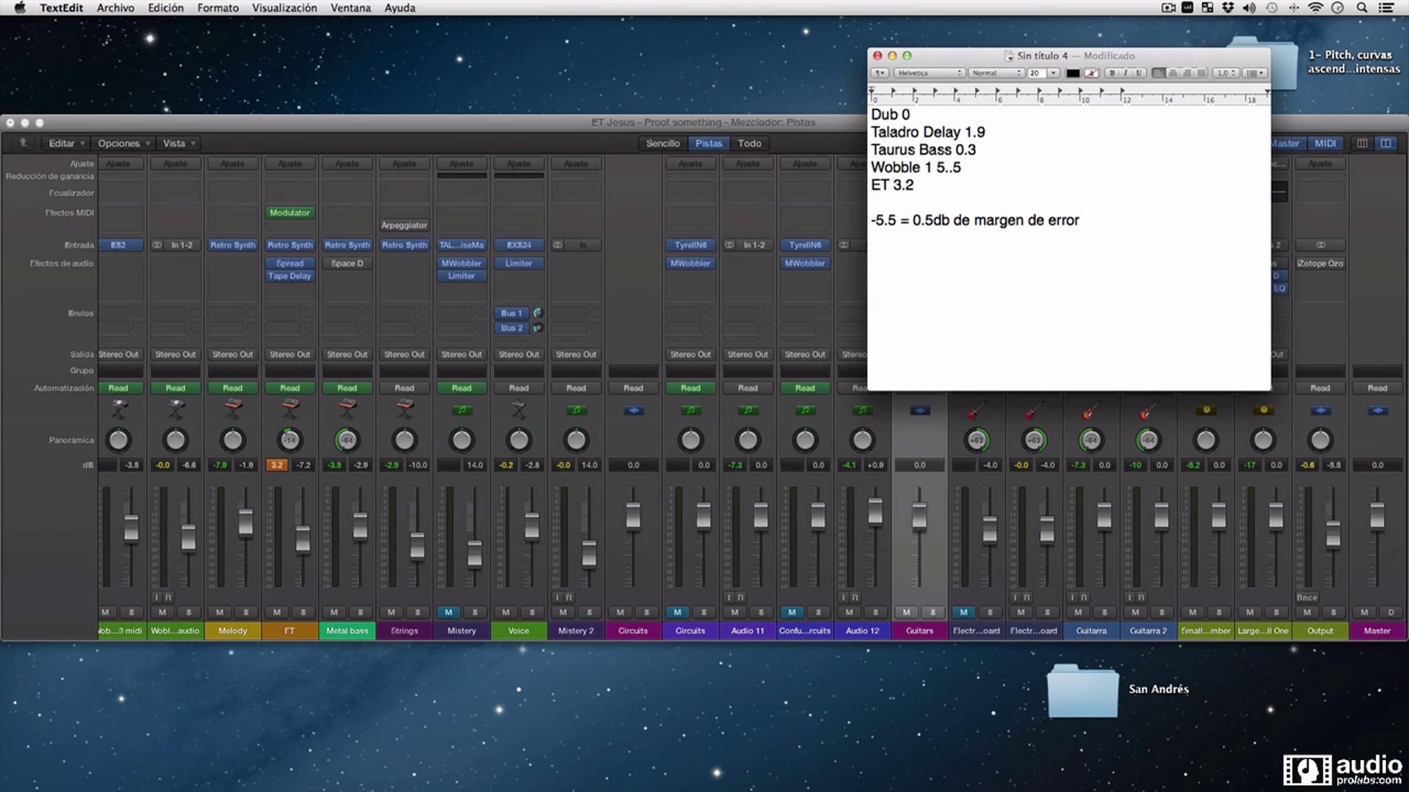Click the text background color icon
This screenshot has height=792, width=1409.
(1091, 73)
